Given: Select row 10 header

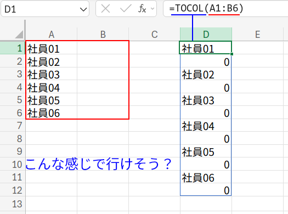Looking at the screenshot, I should (13, 164).
